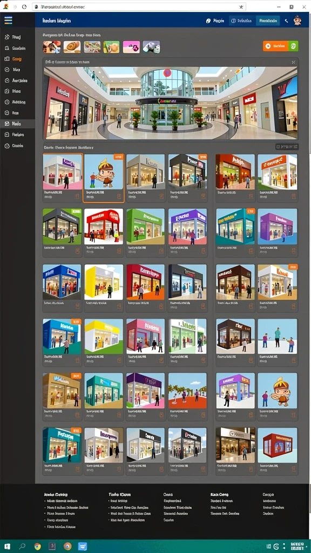Focus the browser address bar
This screenshot has width=311, height=553.
pos(139,6)
